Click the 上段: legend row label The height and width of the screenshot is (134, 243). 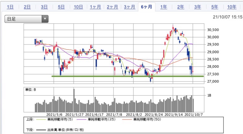30,119
